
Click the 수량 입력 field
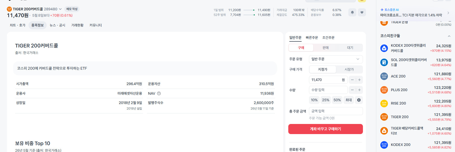click(328, 90)
